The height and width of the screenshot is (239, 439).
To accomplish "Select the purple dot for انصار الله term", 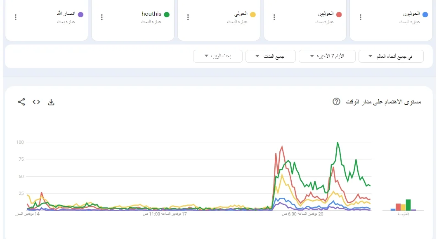I will pos(80,14).
